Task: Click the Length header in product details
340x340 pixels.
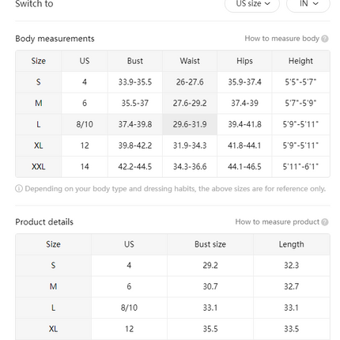Action: tap(292, 244)
